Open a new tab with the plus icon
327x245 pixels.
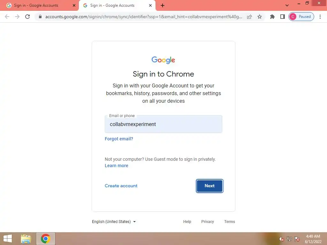tap(163, 6)
